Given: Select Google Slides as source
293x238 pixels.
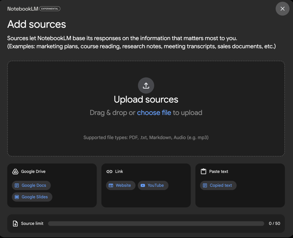Looking at the screenshot, I should 32,197.
